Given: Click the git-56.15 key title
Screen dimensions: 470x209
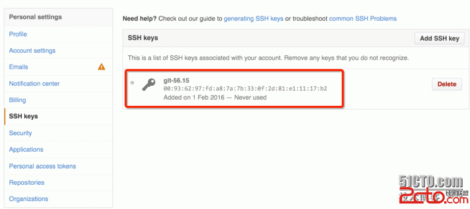Looking at the screenshot, I should click(x=176, y=81).
